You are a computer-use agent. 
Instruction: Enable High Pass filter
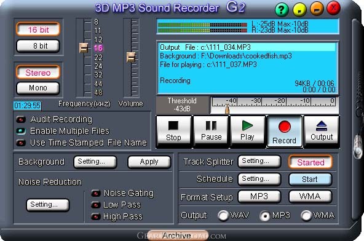(x=96, y=216)
